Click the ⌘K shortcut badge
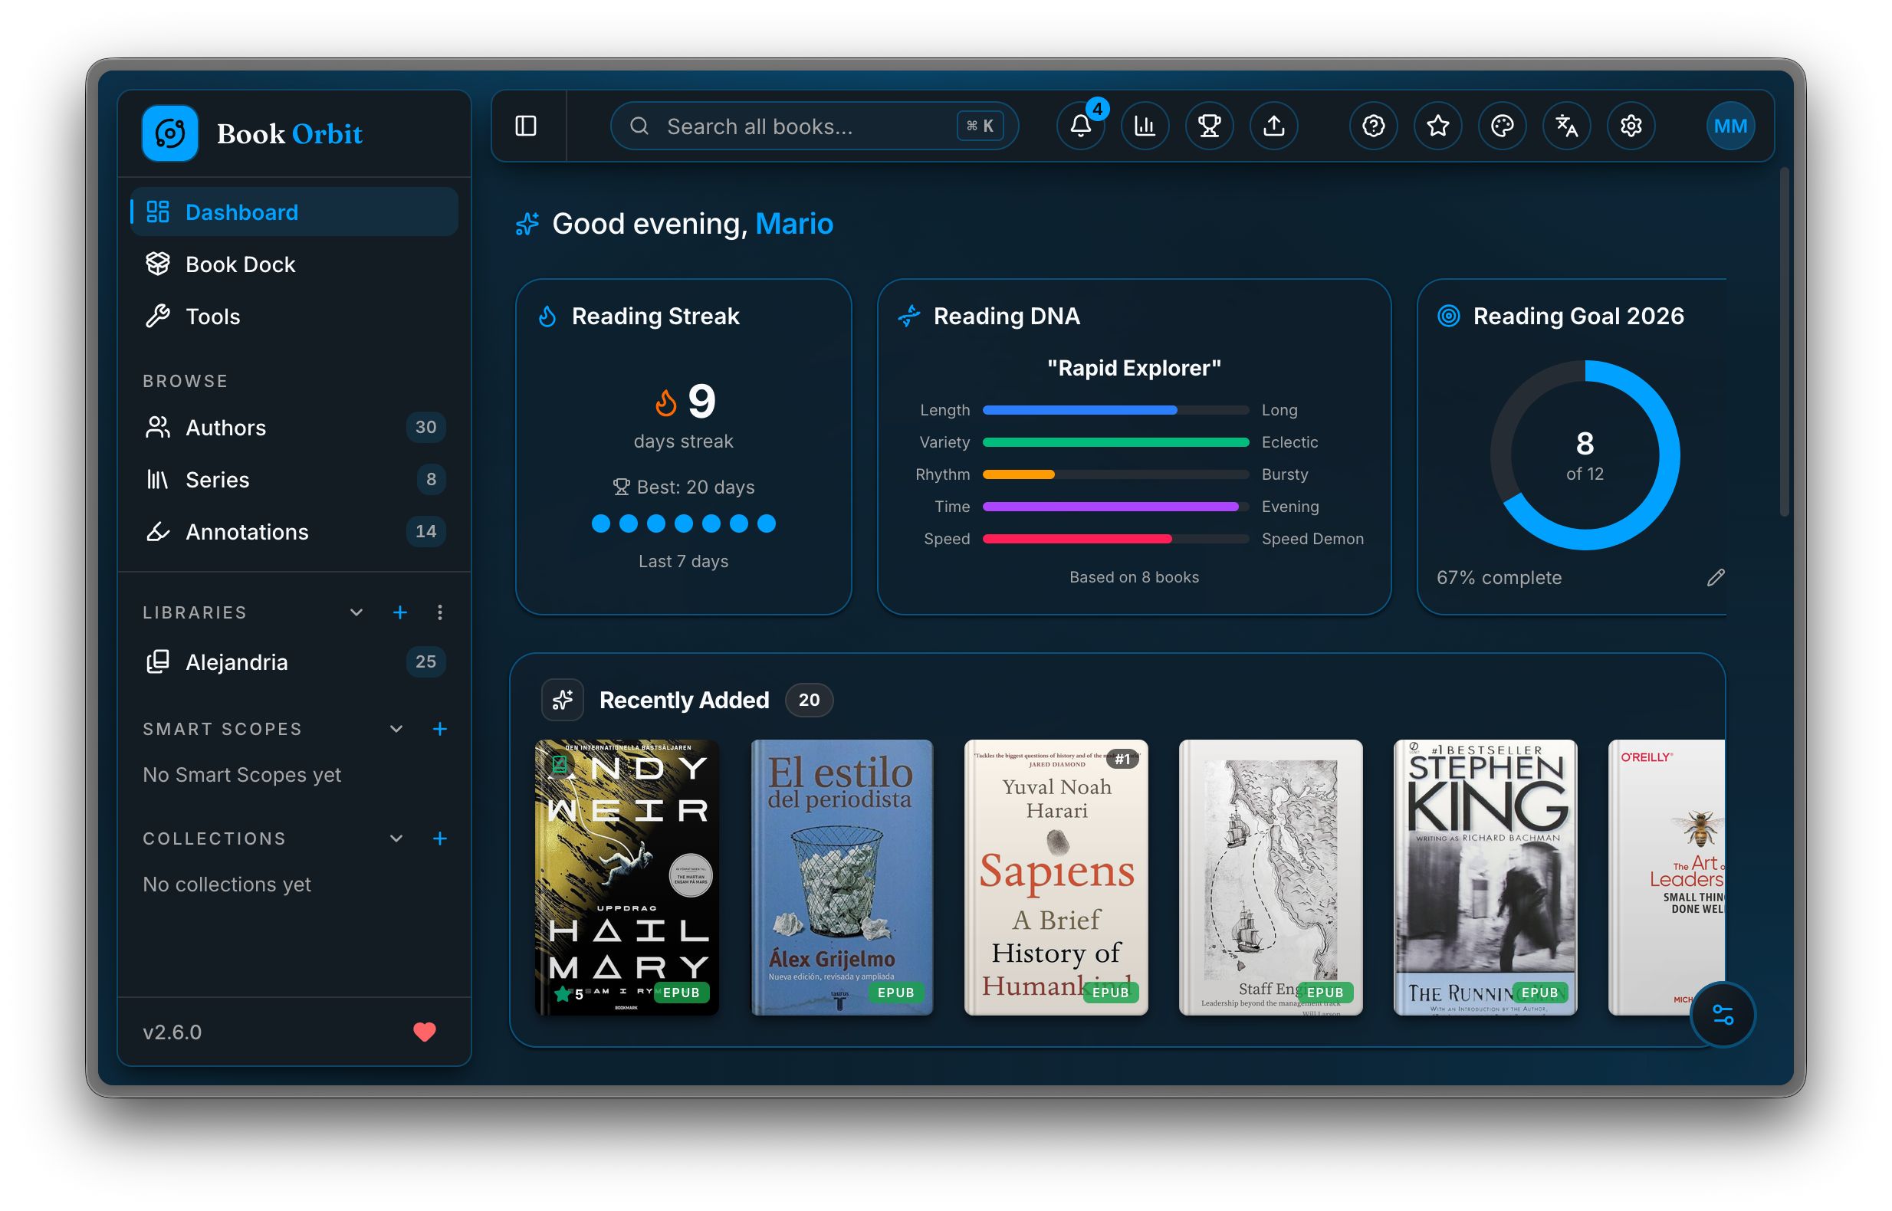This screenshot has width=1892, height=1211. (x=980, y=126)
